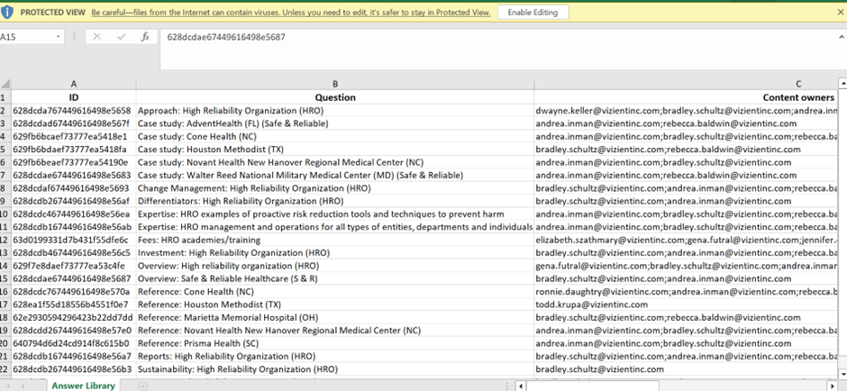847x391 pixels.
Task: Click horizontal scrollbar right arrow
Action: tap(833, 386)
